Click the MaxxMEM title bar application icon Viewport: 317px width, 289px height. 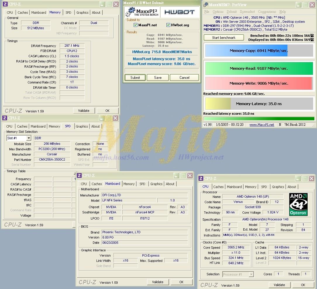click(x=206, y=4)
